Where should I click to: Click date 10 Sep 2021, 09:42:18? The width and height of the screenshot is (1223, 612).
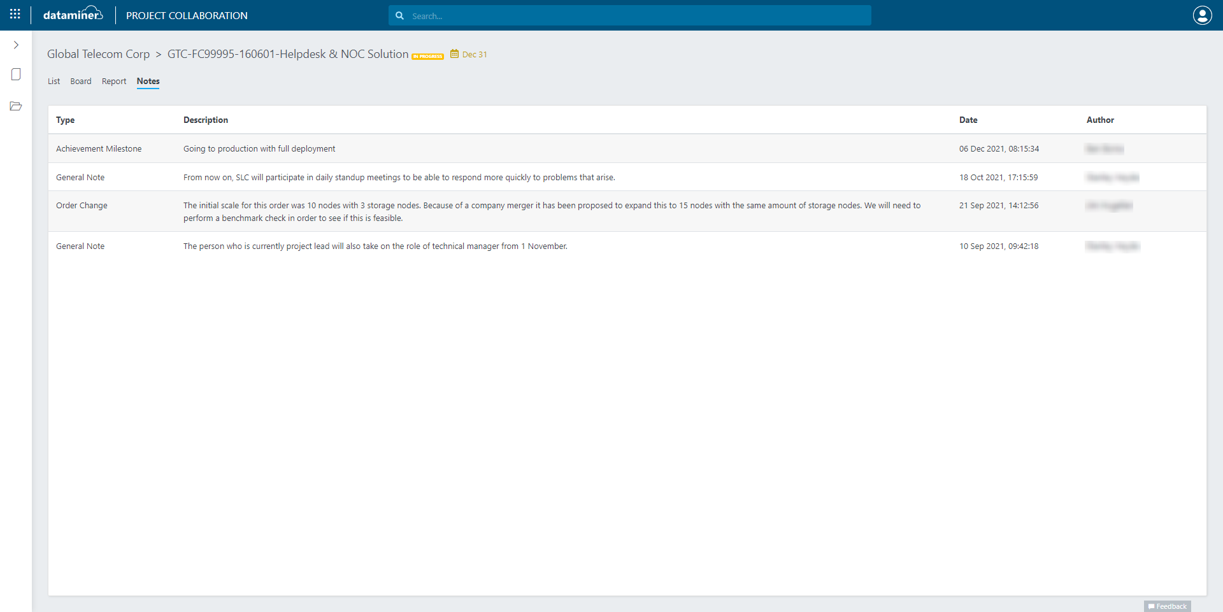tap(999, 246)
